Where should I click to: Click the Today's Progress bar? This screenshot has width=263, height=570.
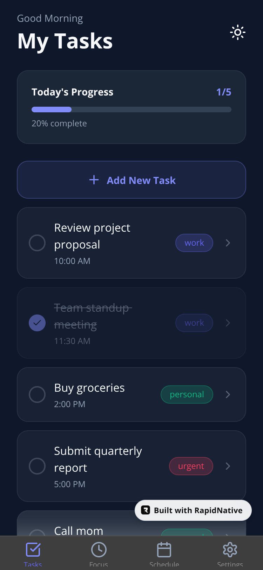tap(131, 110)
